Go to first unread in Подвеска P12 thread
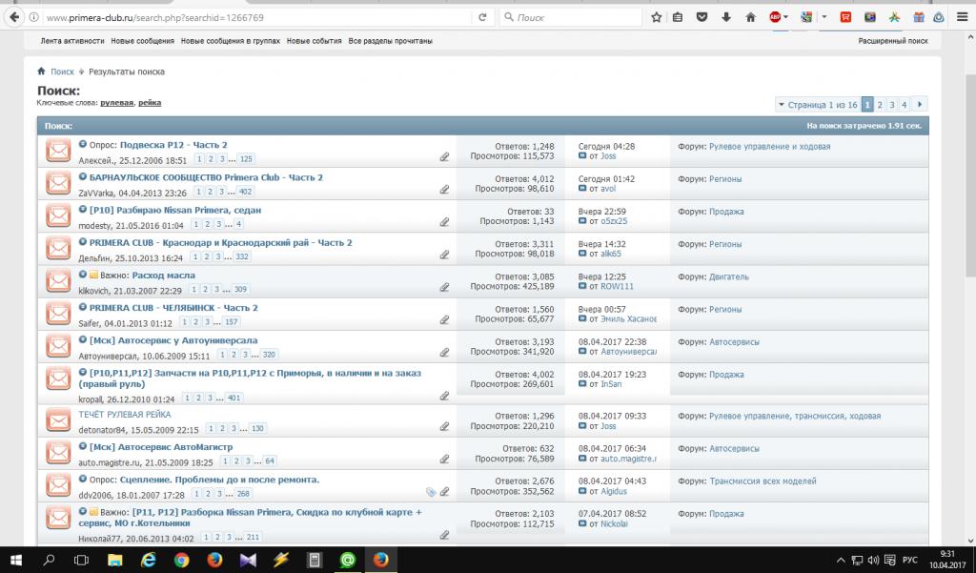The image size is (976, 573). tap(83, 144)
